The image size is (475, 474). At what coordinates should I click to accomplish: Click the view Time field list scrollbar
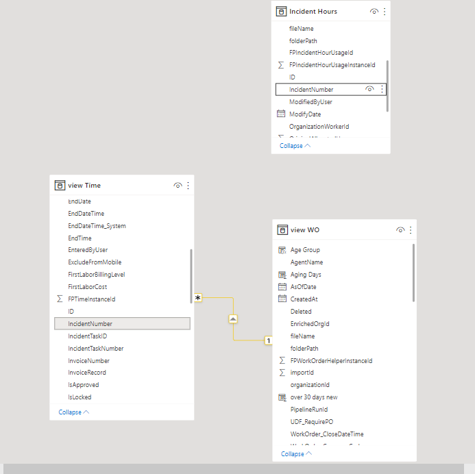(x=191, y=276)
